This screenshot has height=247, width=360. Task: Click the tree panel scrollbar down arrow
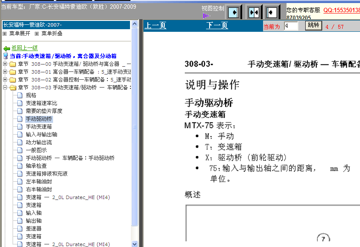(x=134, y=244)
